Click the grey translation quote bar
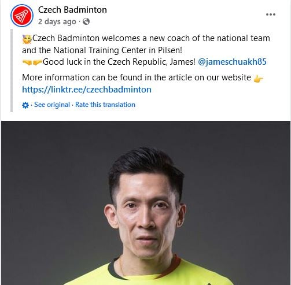291x285 pixels. coord(12,71)
